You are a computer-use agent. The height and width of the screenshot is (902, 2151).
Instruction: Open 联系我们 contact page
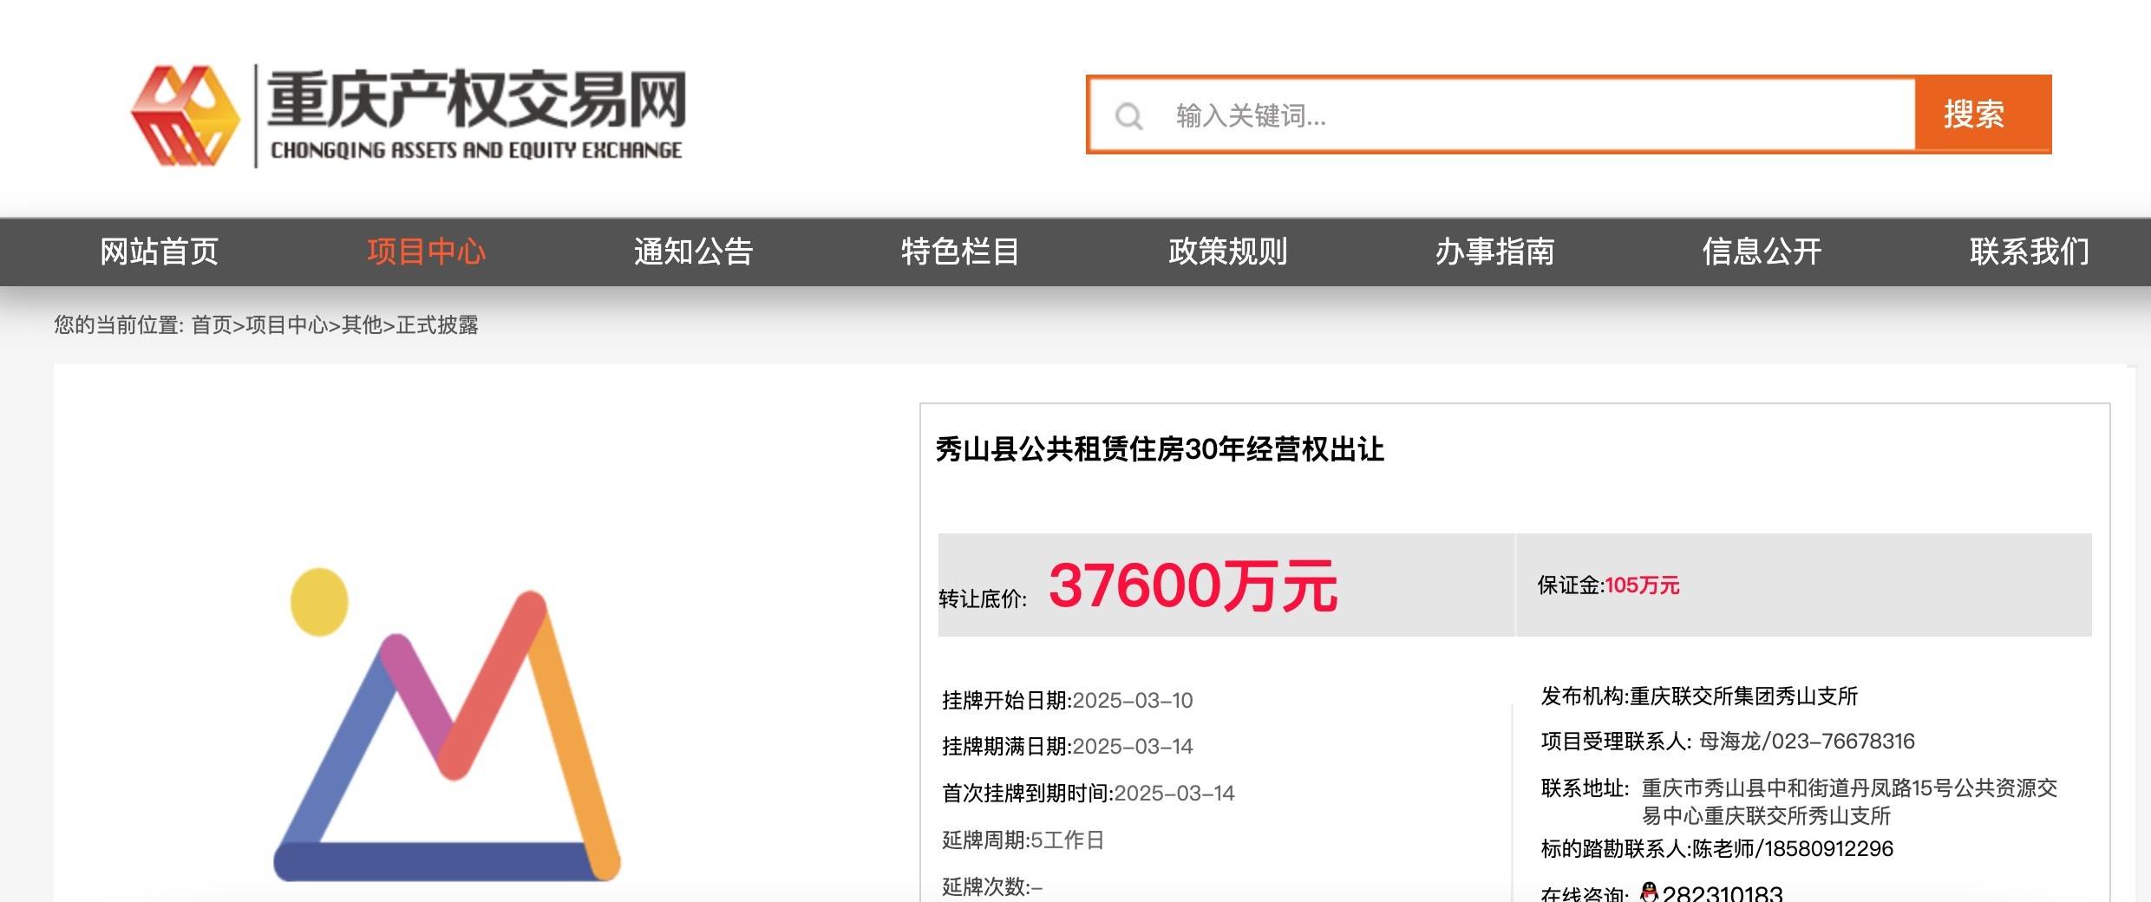click(2029, 252)
